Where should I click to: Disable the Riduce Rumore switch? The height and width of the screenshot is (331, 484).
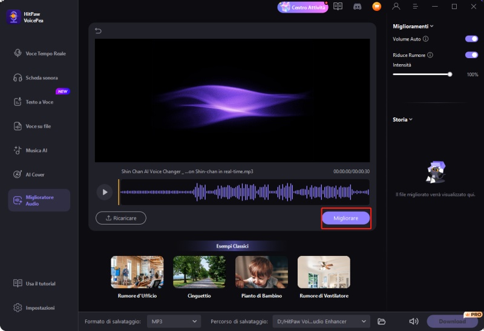tap(471, 55)
